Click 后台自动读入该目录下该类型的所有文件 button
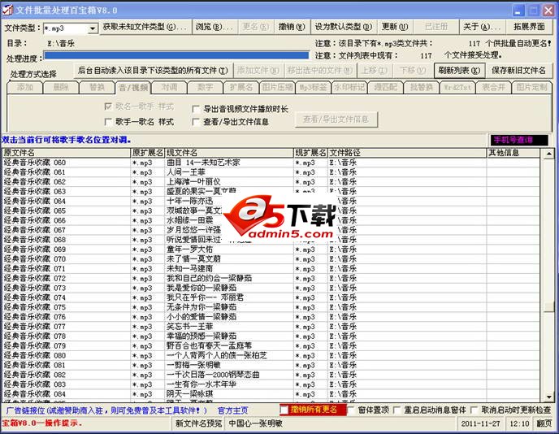 pos(153,71)
